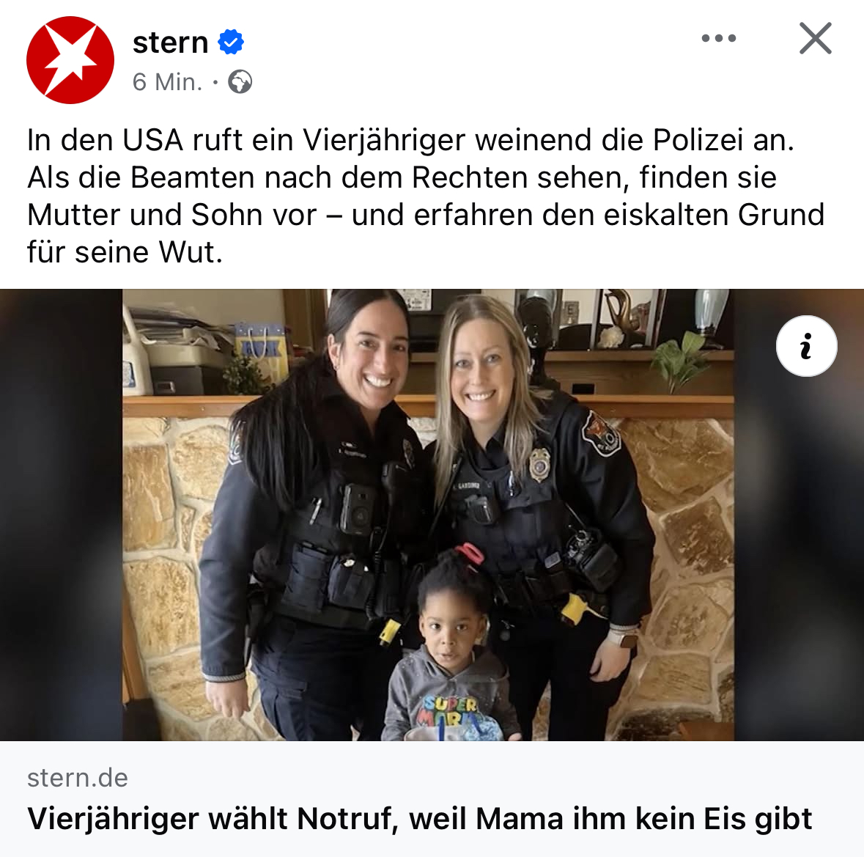Click the blue verified badge next to stern
The height and width of the screenshot is (857, 864).
point(231,42)
